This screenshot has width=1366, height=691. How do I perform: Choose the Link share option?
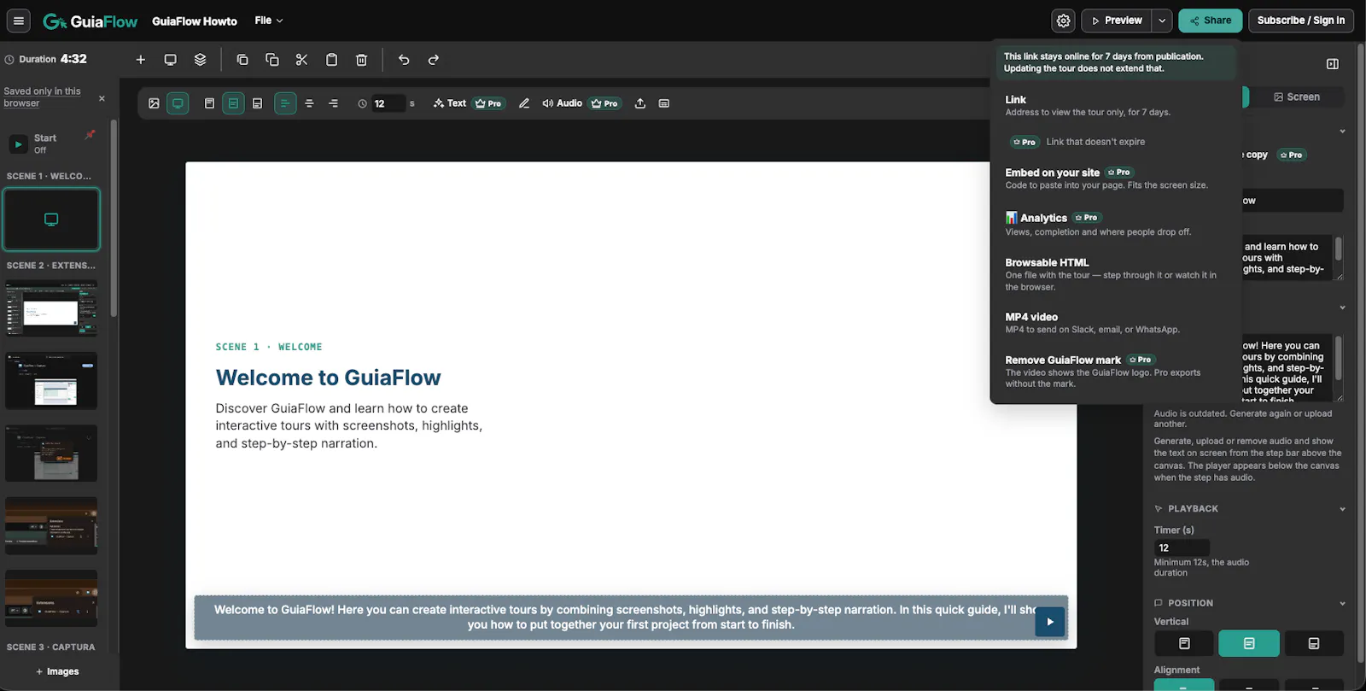pyautogui.click(x=1115, y=105)
